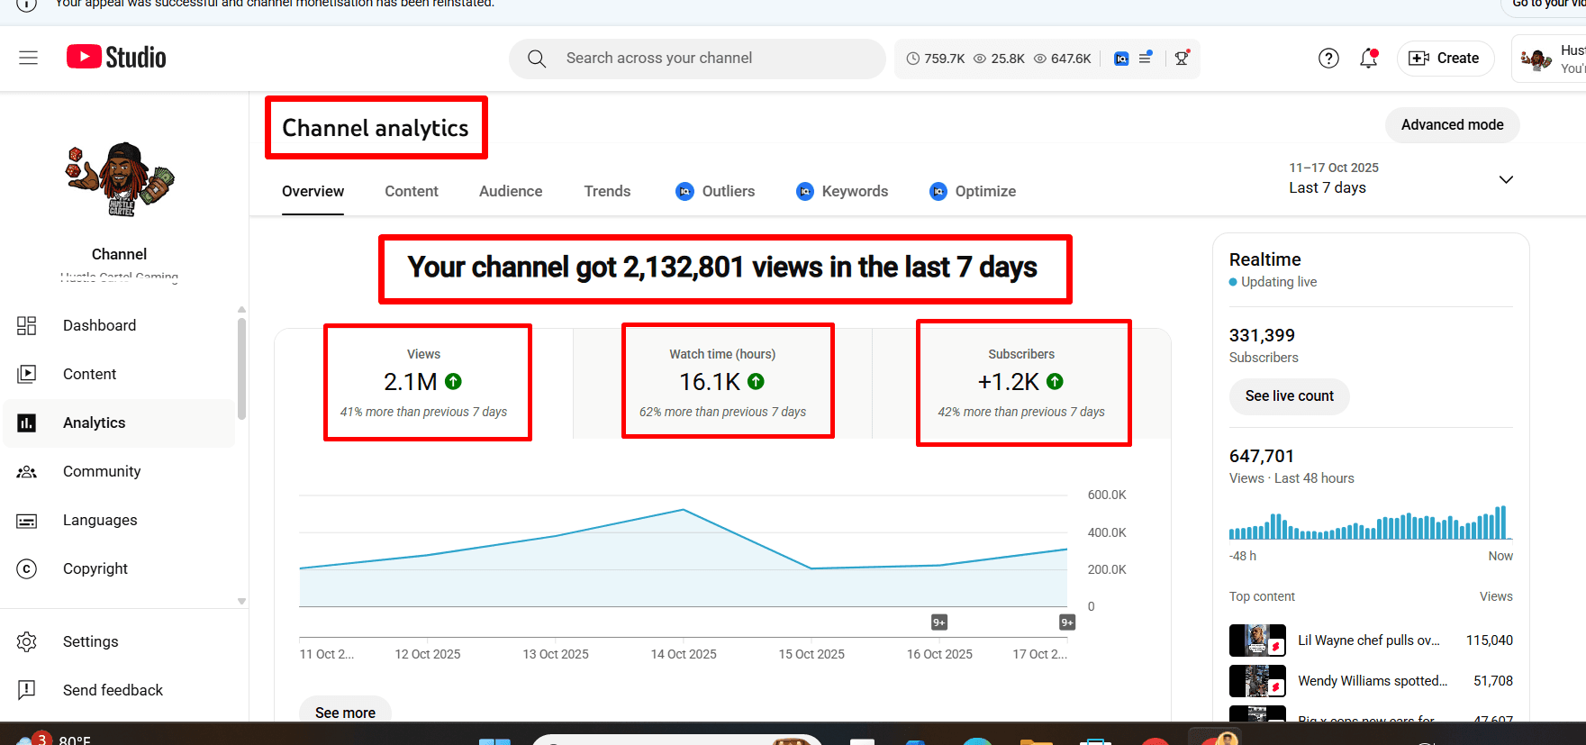This screenshot has height=745, width=1586.
Task: Click the sidebar scroll down arrow
Action: 241,601
